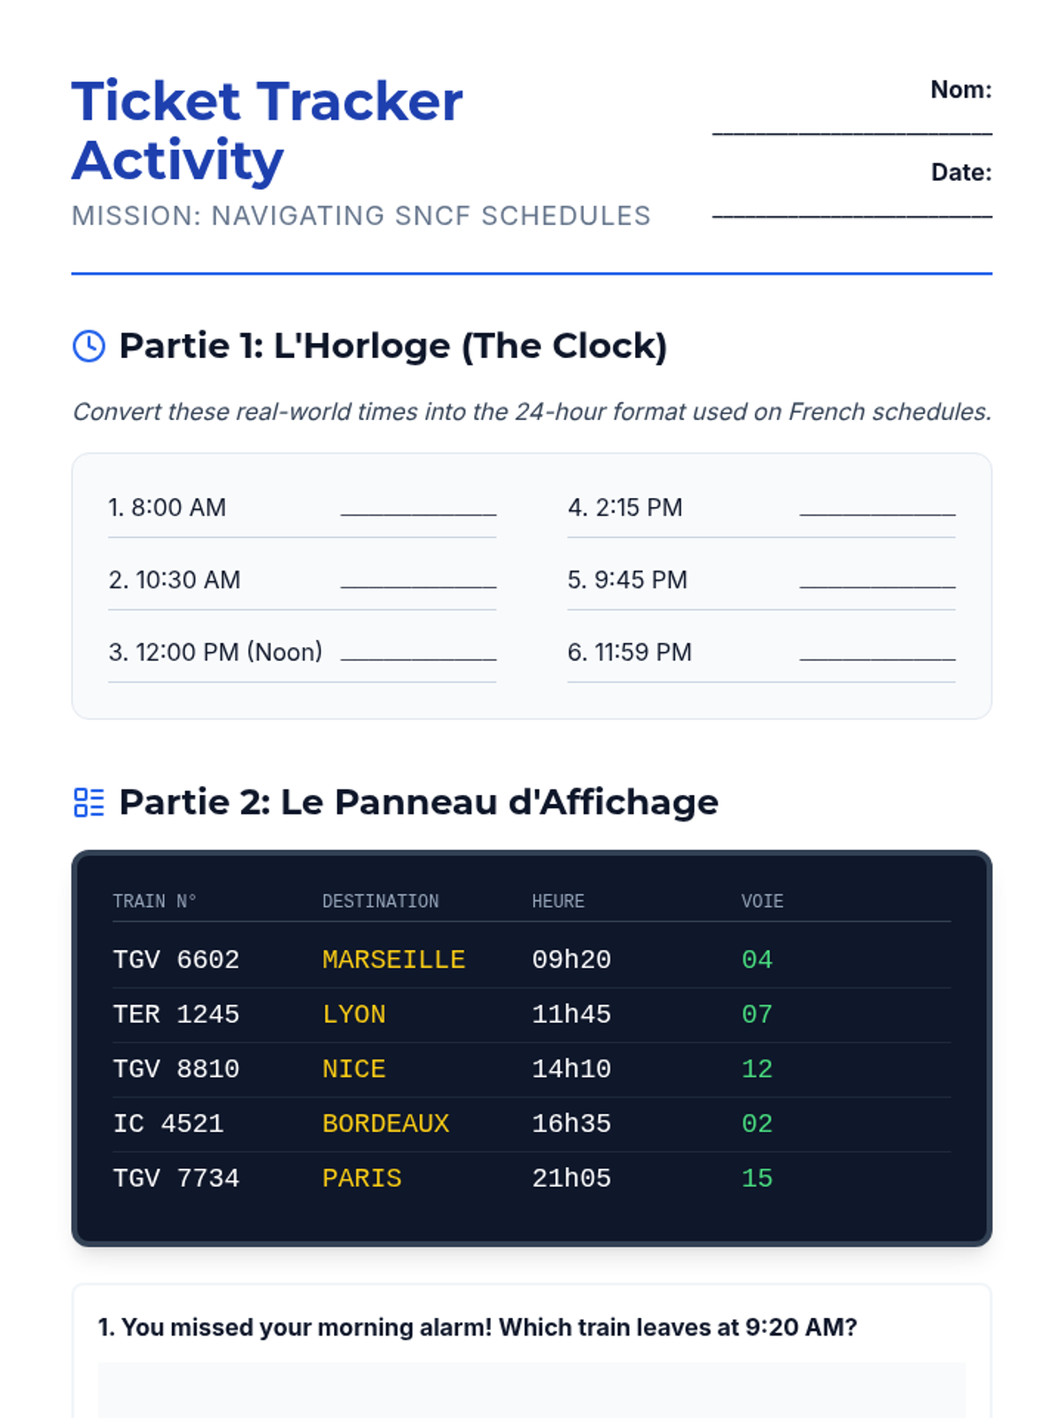1063x1418 pixels.
Task: Click platform number 15 for Paris
Action: pyautogui.click(x=757, y=1179)
